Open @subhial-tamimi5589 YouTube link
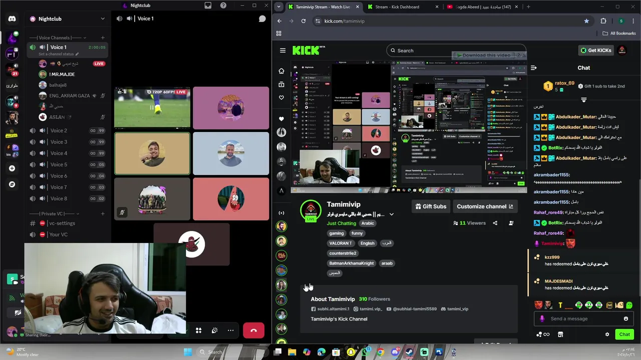 click(x=411, y=309)
